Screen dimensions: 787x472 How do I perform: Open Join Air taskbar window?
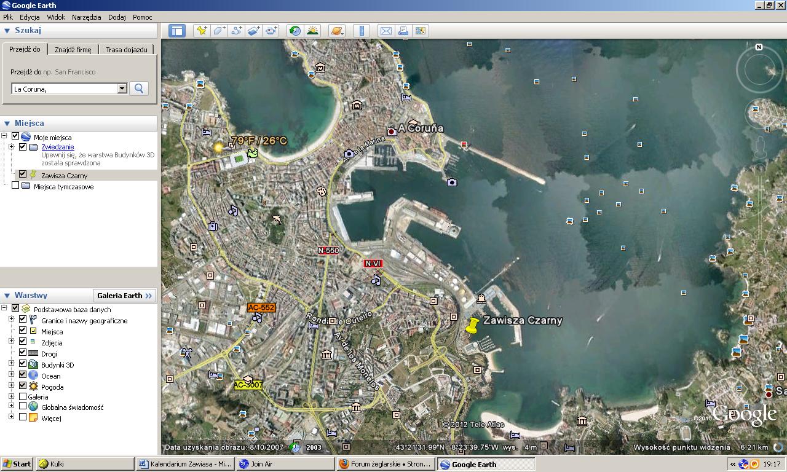[x=286, y=464]
